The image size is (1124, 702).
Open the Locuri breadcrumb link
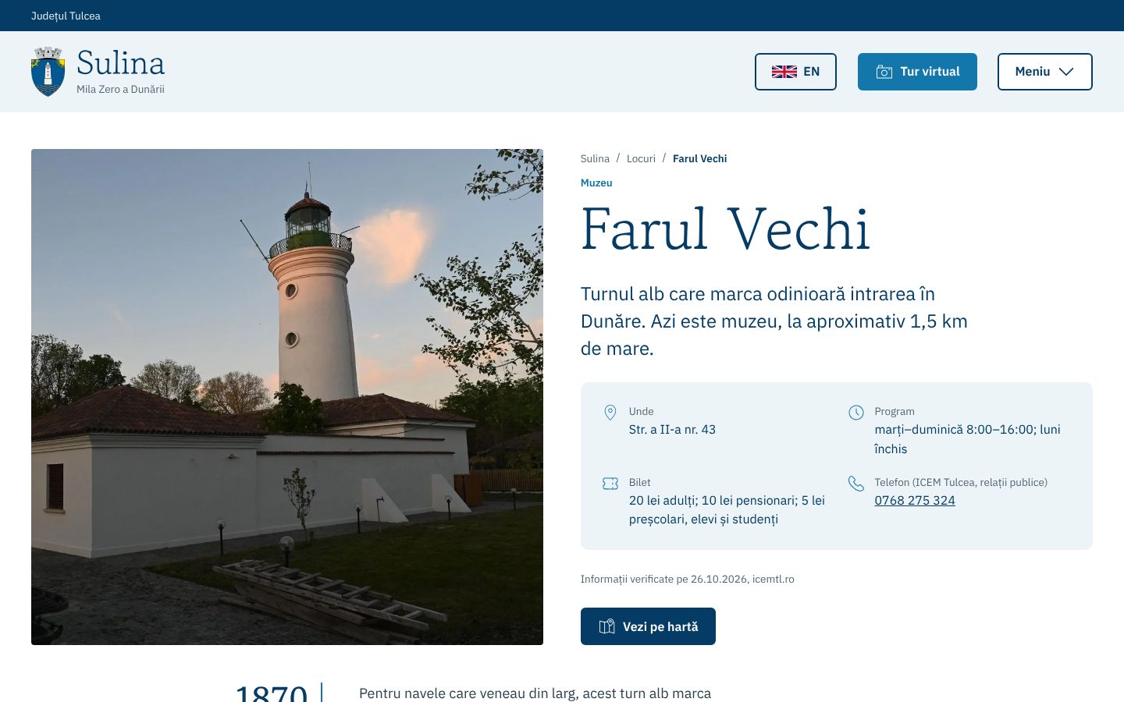(x=641, y=158)
